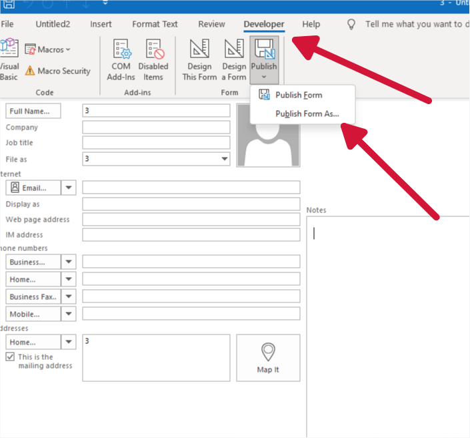
Task: Click the Email… button
Action: [33, 188]
